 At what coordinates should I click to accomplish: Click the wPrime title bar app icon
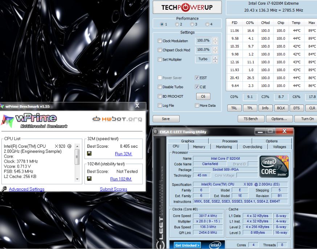click(x=2, y=106)
